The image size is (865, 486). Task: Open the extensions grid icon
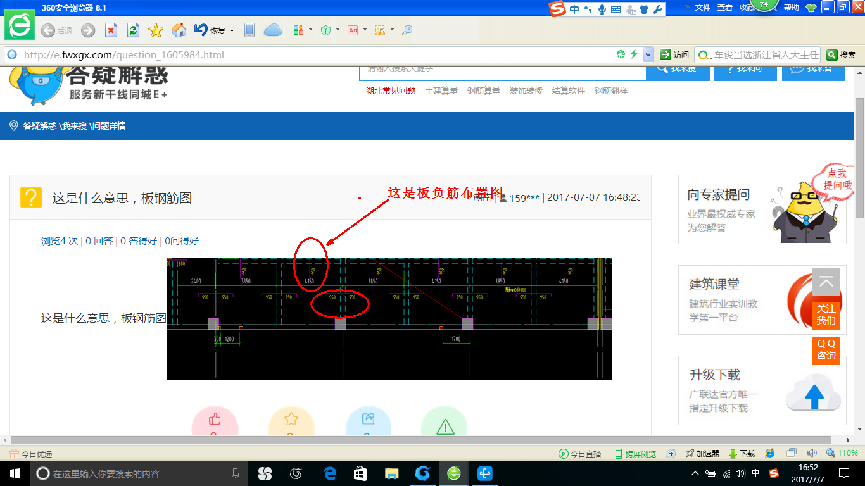299,30
